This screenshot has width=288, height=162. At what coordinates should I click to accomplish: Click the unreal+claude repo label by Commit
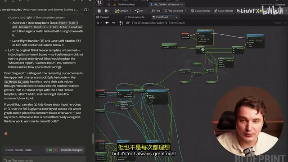pos(14,150)
